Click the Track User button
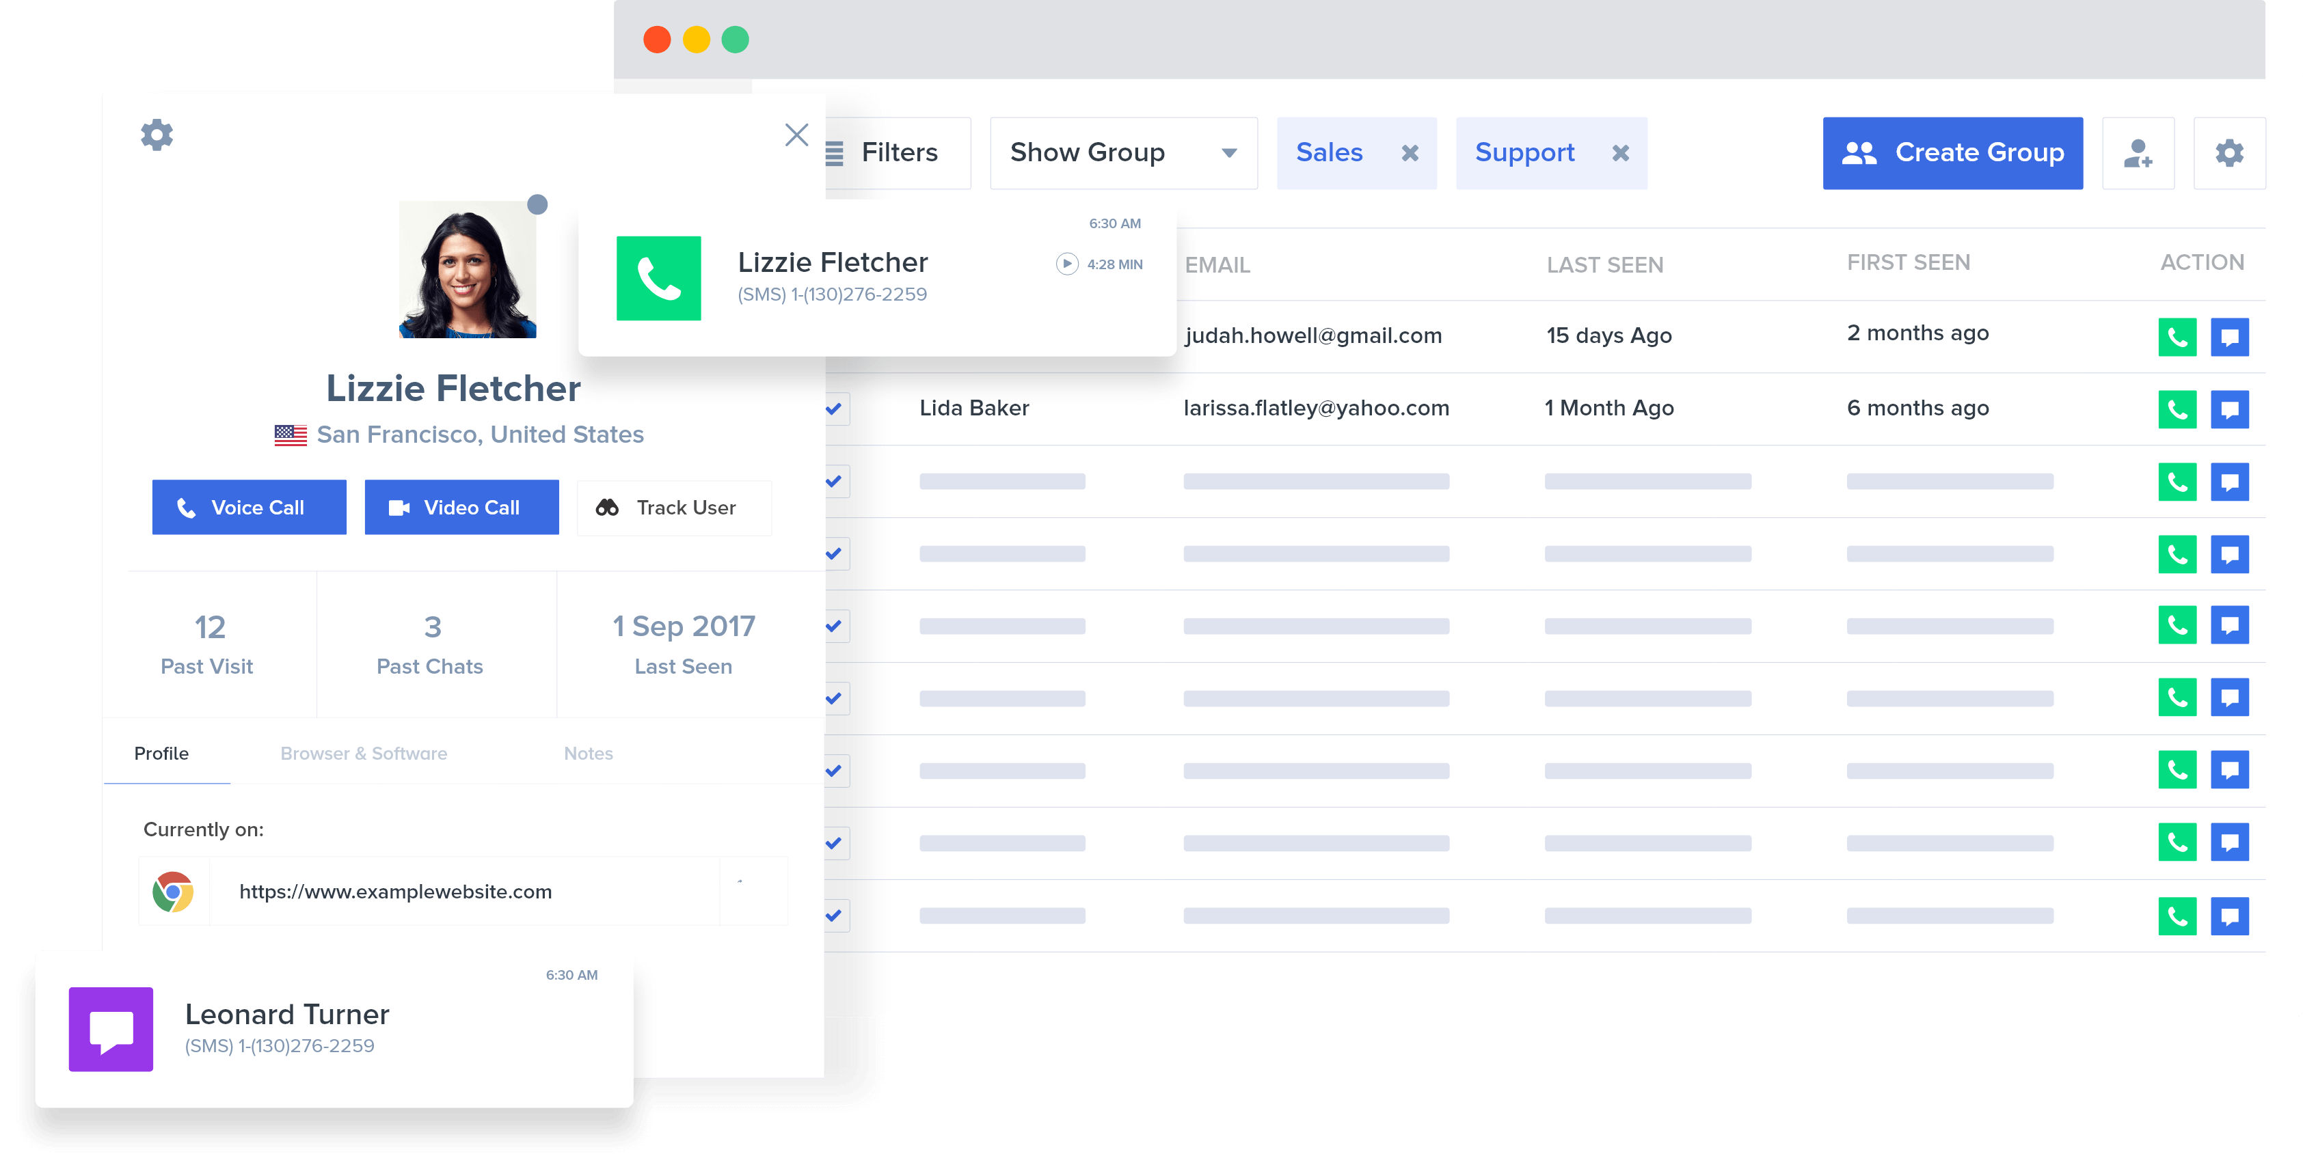Screen dimensions: 2303x1169 (674, 508)
